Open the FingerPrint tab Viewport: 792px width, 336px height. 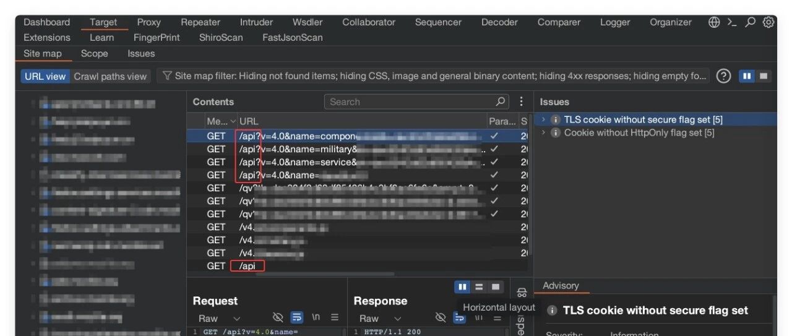pos(157,38)
